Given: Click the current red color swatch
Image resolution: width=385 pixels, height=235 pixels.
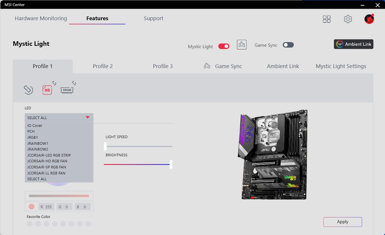Looking at the screenshot, I should tap(32, 207).
